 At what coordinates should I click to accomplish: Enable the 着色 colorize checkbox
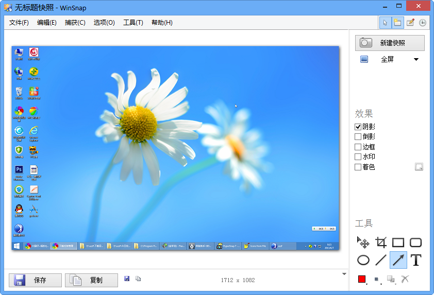click(358, 167)
